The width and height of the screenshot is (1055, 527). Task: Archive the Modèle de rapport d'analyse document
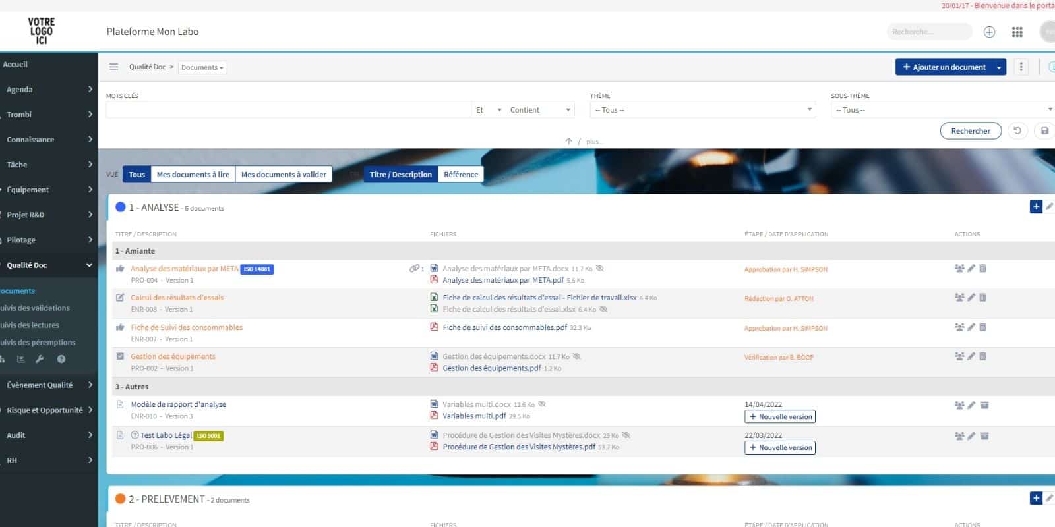[x=984, y=405]
